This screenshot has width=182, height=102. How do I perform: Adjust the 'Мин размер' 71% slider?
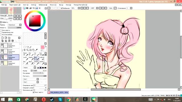tap(38, 73)
